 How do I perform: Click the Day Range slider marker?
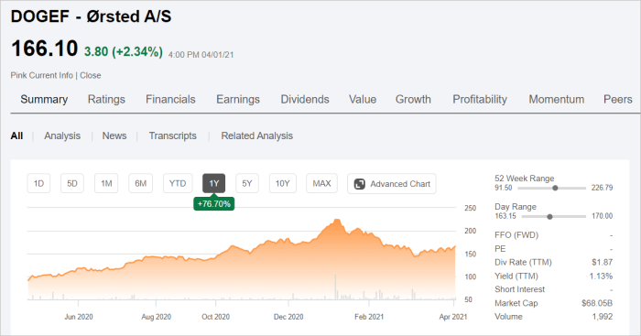coord(549,217)
